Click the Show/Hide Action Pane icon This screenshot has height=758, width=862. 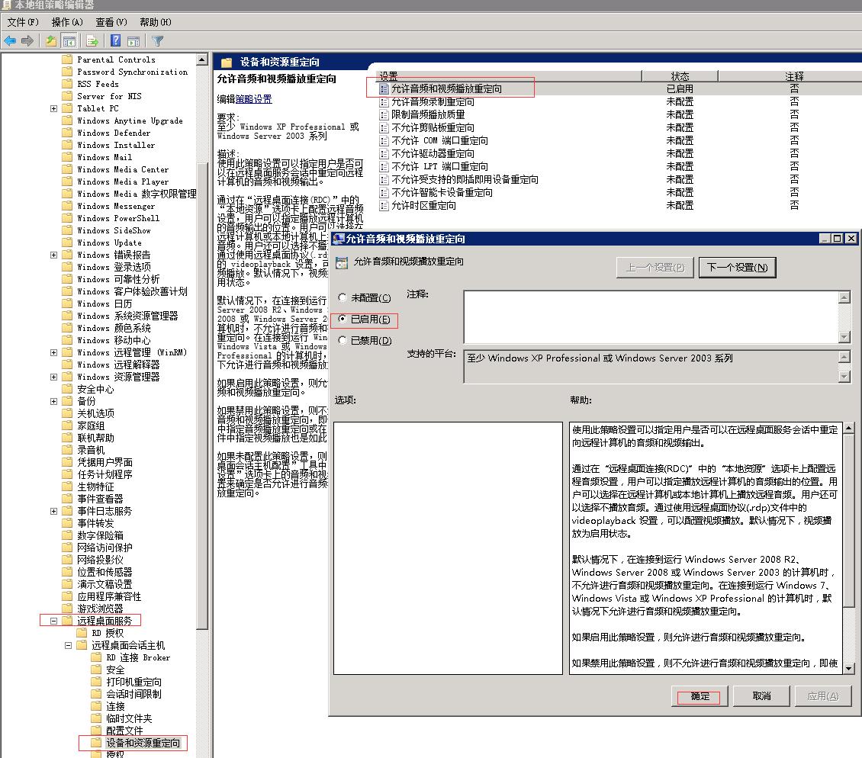133,40
